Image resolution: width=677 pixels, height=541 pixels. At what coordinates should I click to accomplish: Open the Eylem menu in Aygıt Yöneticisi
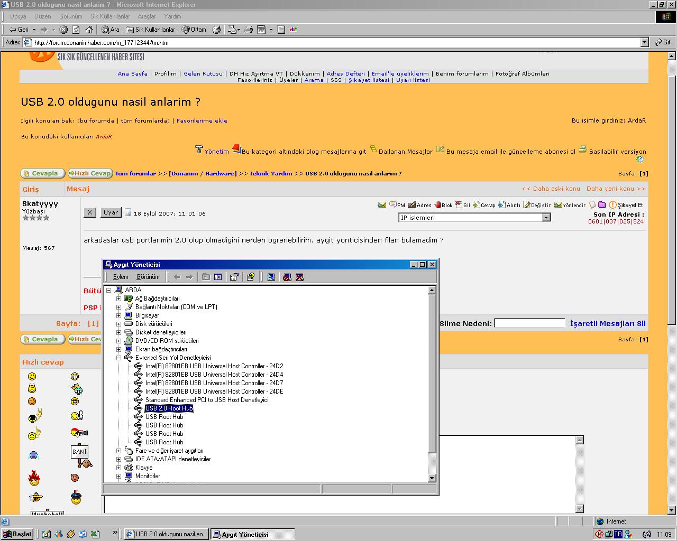point(121,277)
